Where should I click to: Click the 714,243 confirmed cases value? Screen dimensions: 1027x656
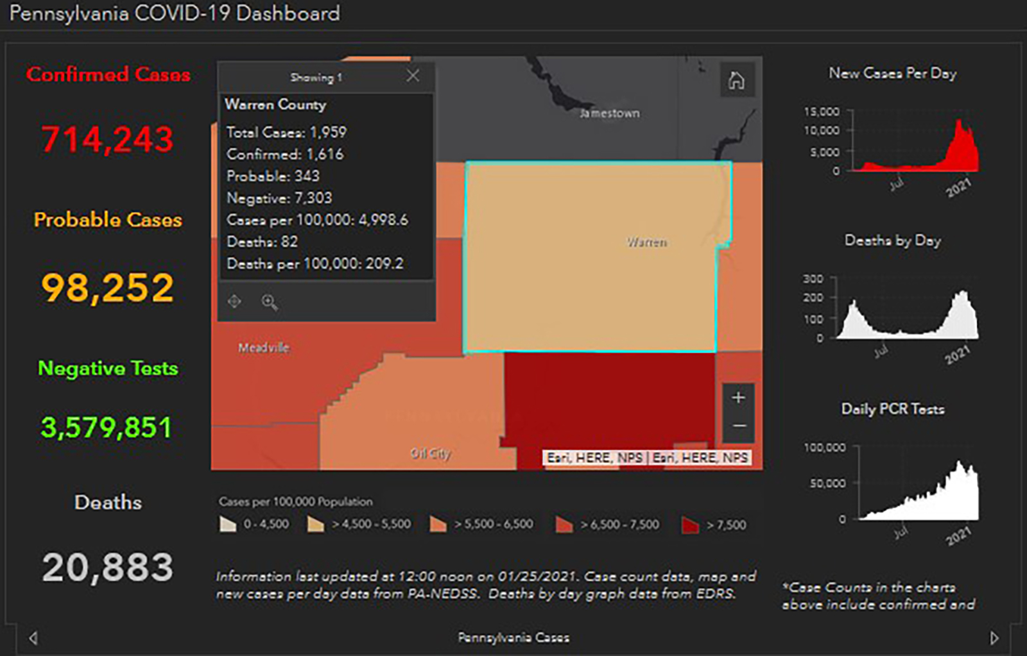(x=108, y=139)
